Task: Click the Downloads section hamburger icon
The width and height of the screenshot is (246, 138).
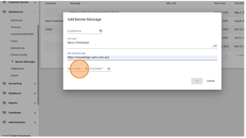Action: (x=4, y=113)
